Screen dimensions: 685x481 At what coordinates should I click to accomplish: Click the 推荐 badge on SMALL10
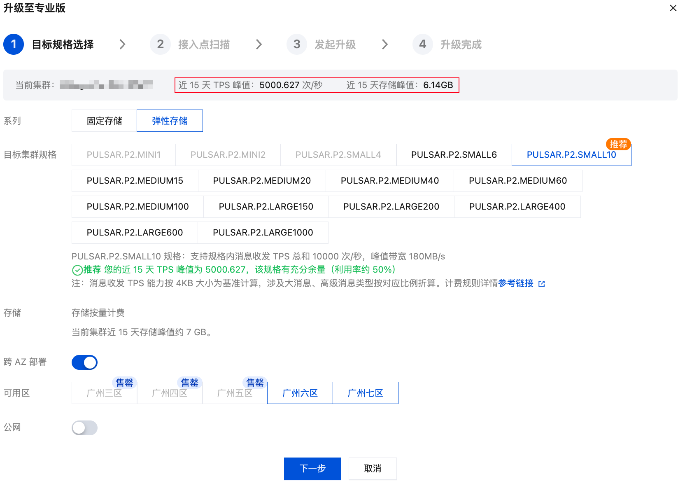click(x=618, y=144)
